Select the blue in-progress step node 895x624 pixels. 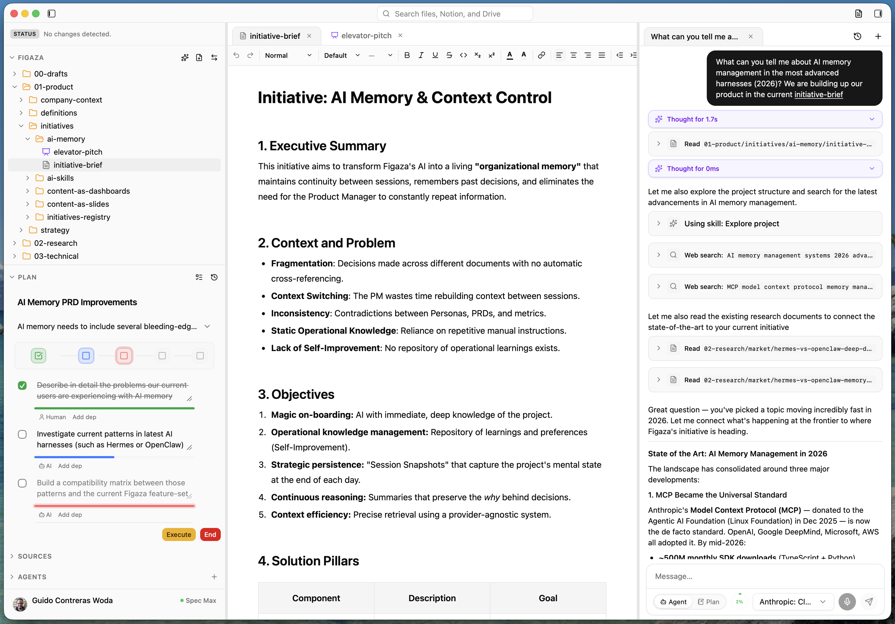(86, 356)
